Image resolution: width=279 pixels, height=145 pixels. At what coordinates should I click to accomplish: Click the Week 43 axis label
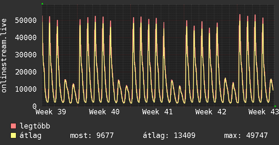coord(264,112)
